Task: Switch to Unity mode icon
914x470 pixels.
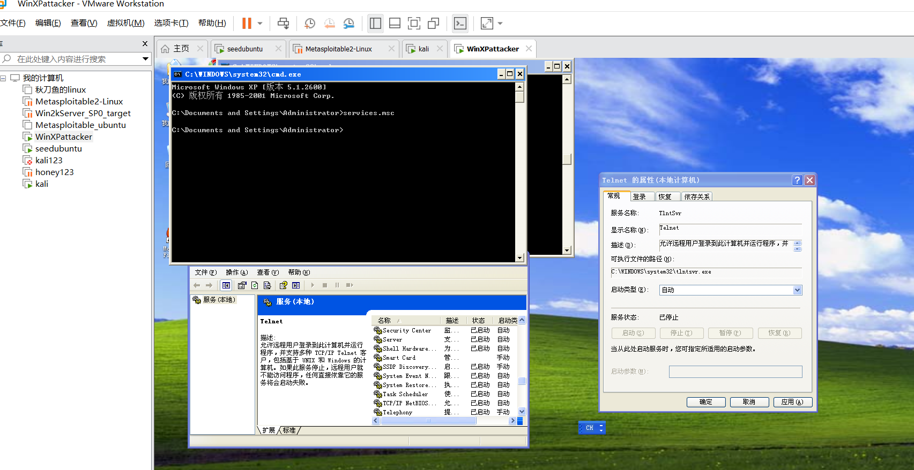Action: pyautogui.click(x=433, y=24)
